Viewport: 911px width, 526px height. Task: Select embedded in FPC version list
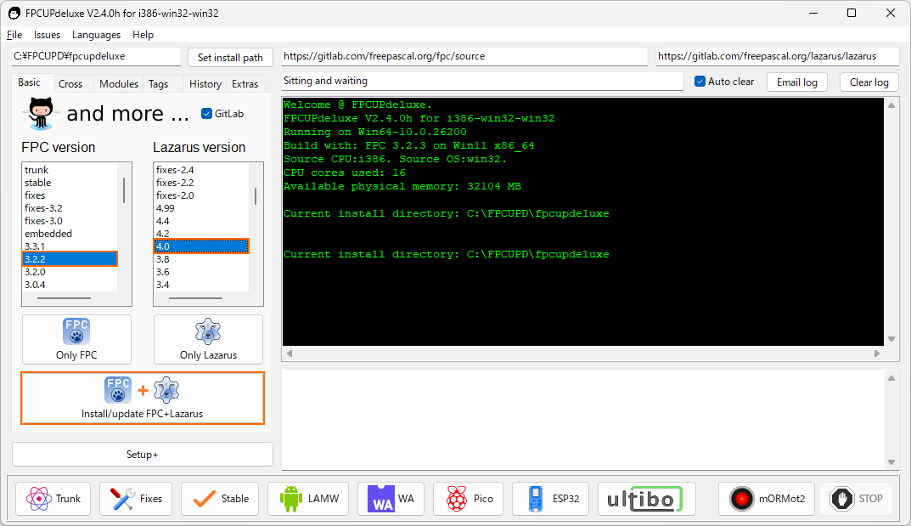coord(70,234)
